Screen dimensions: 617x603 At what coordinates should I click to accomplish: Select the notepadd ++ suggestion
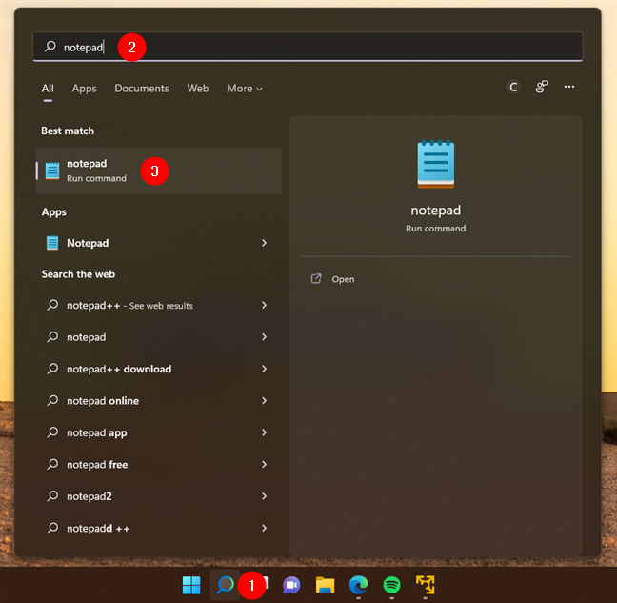tap(98, 528)
